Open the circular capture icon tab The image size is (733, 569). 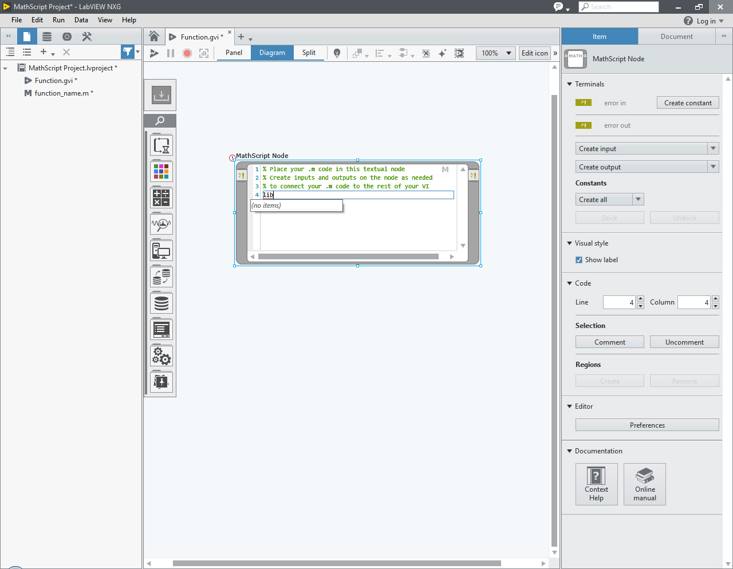point(67,37)
